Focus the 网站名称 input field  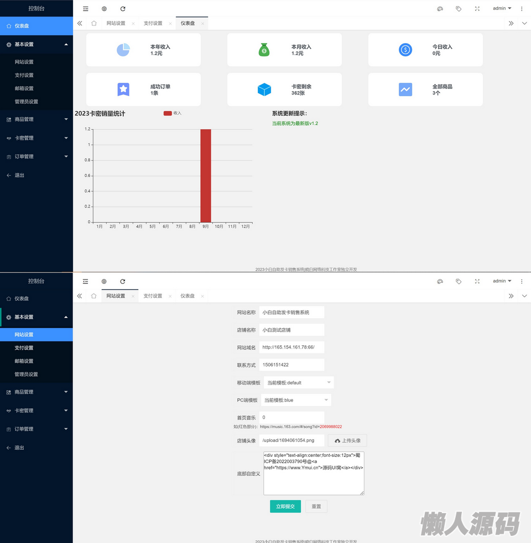click(291, 312)
